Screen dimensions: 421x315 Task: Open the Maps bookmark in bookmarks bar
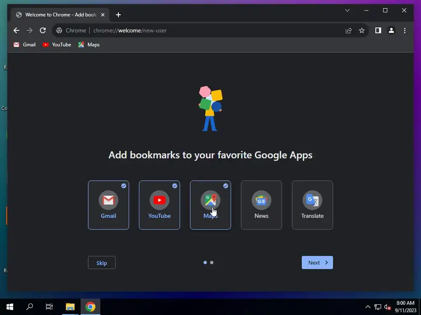coord(89,45)
